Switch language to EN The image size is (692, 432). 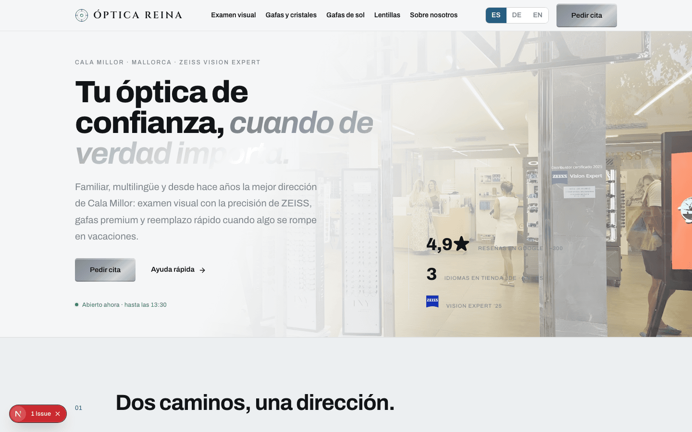538,15
